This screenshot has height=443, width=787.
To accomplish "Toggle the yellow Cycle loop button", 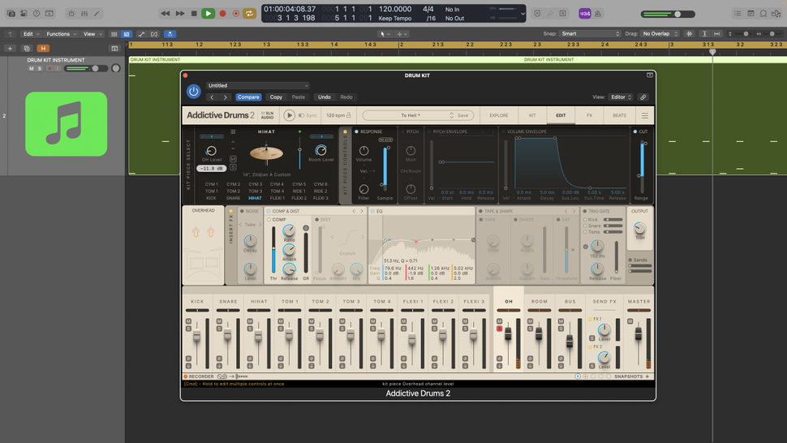I will point(249,14).
